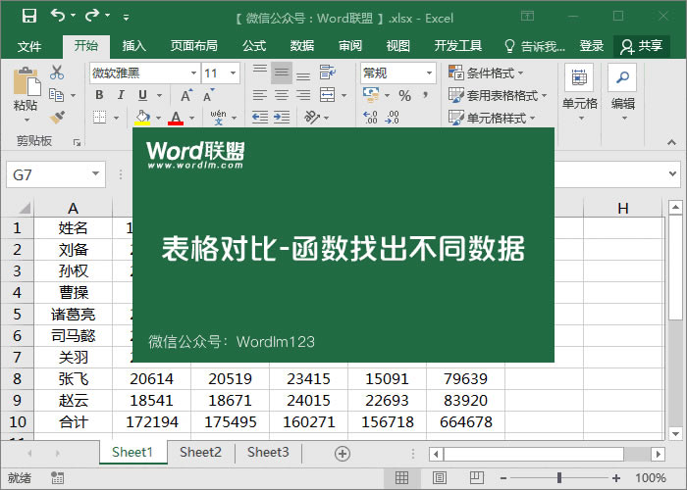This screenshot has width=687, height=490.
Task: Switch to Sheet2 tab
Action: coord(200,453)
